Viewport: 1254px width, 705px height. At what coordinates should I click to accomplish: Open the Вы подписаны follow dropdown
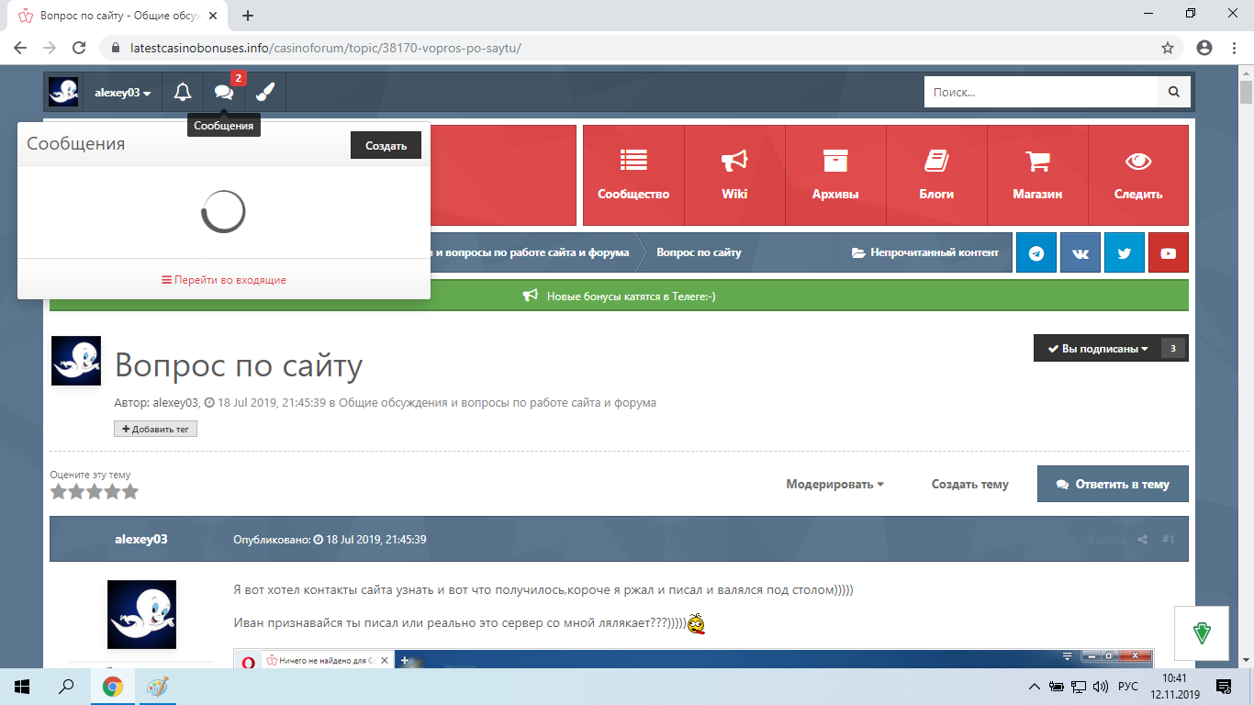coord(1098,349)
